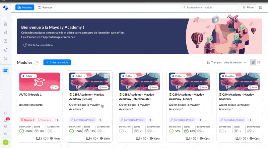Expand the date de création sort dropdown
268x148 pixels.
(235, 62)
